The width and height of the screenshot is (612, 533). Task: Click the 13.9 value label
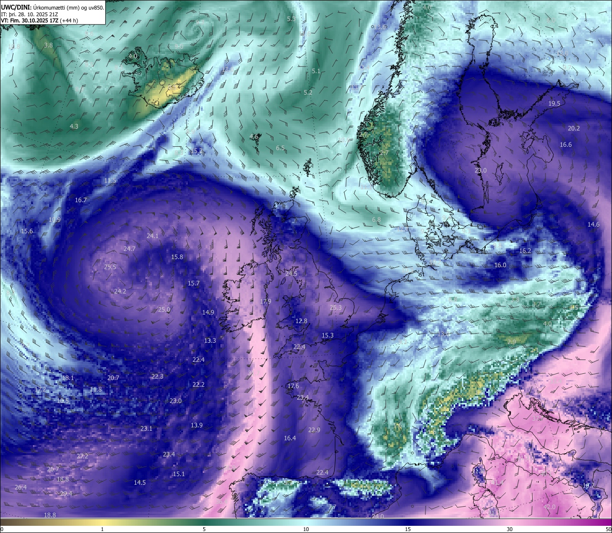click(197, 425)
